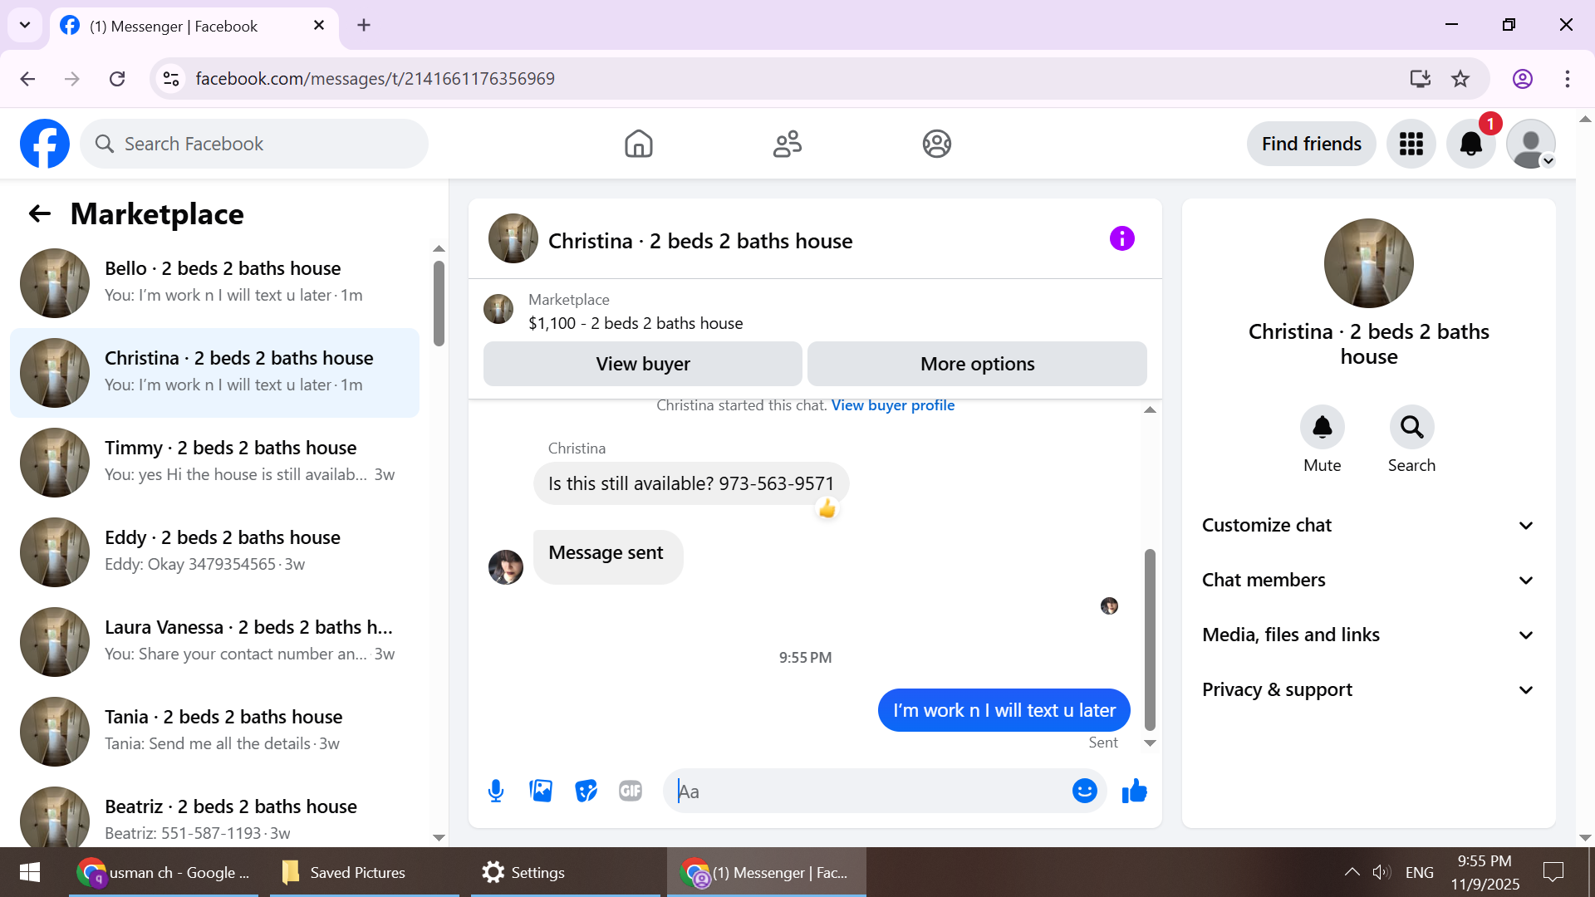Image resolution: width=1595 pixels, height=897 pixels.
Task: Send a voice clip with the microphone icon
Action: 496,792
